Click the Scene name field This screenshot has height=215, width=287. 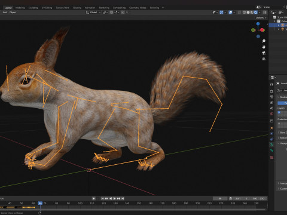pyautogui.click(x=272, y=7)
